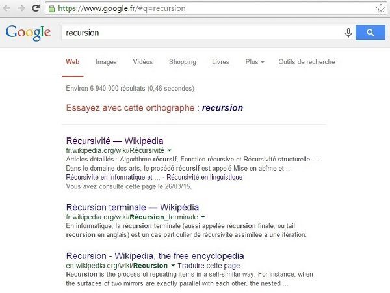The width and height of the screenshot is (390, 293).
Task: Open 'Récursivité en linguistique' sublink
Action: (x=205, y=177)
